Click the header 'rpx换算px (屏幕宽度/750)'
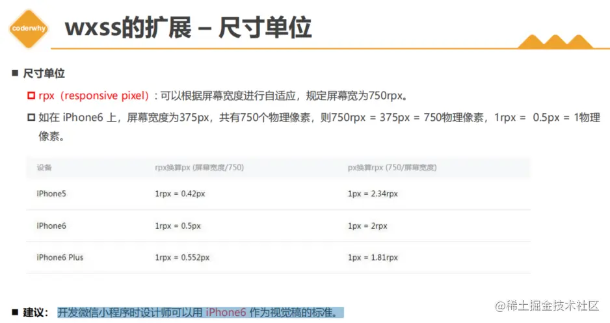The image size is (610, 323). [199, 168]
